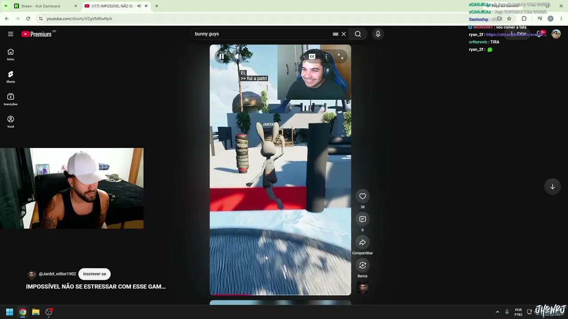Screen dimensions: 568x319
Task: Open the Short's three-dot options menu
Action: [x=326, y=56]
